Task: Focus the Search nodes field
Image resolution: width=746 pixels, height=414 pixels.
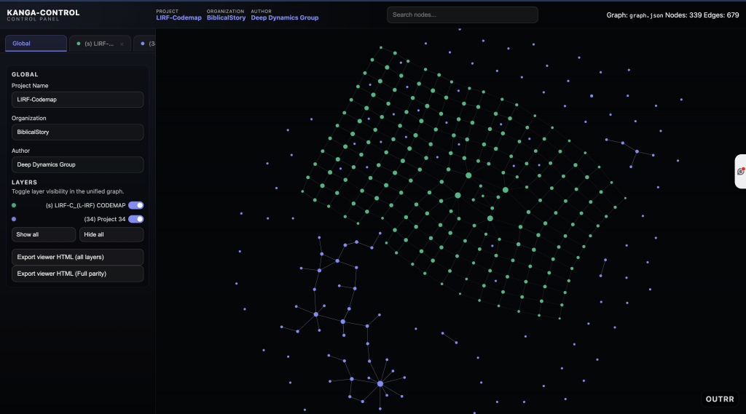Action: pyautogui.click(x=462, y=15)
